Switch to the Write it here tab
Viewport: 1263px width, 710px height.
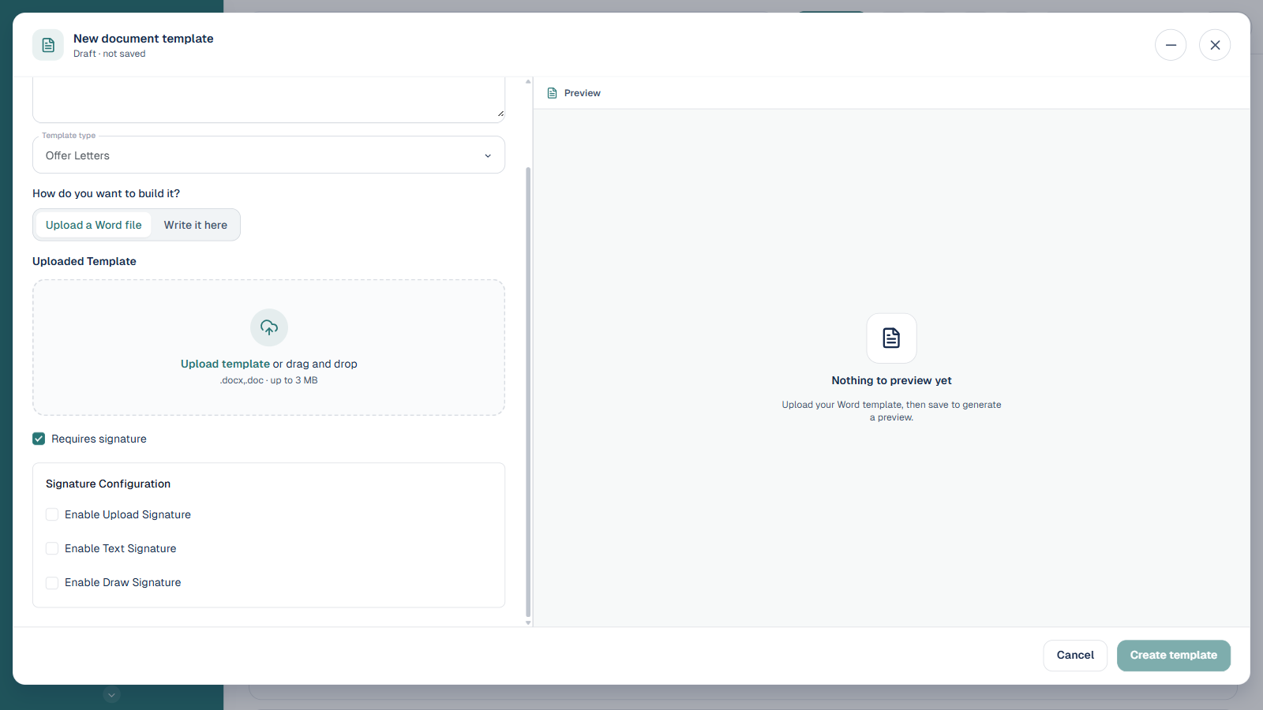pos(196,225)
